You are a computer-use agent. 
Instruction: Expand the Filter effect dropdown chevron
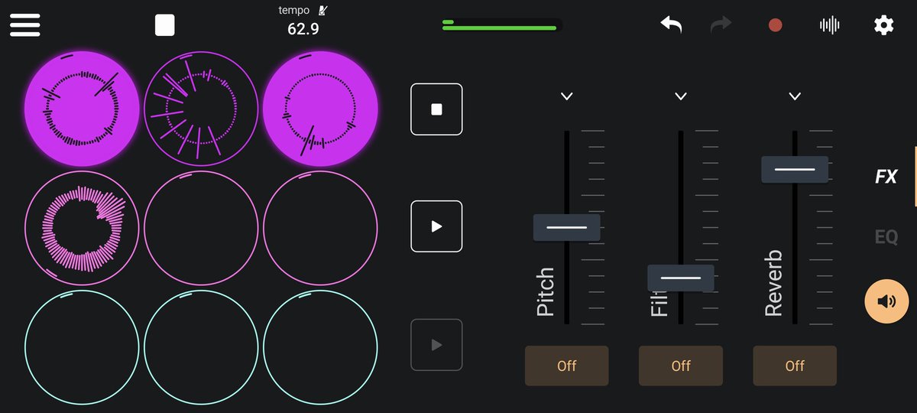681,96
